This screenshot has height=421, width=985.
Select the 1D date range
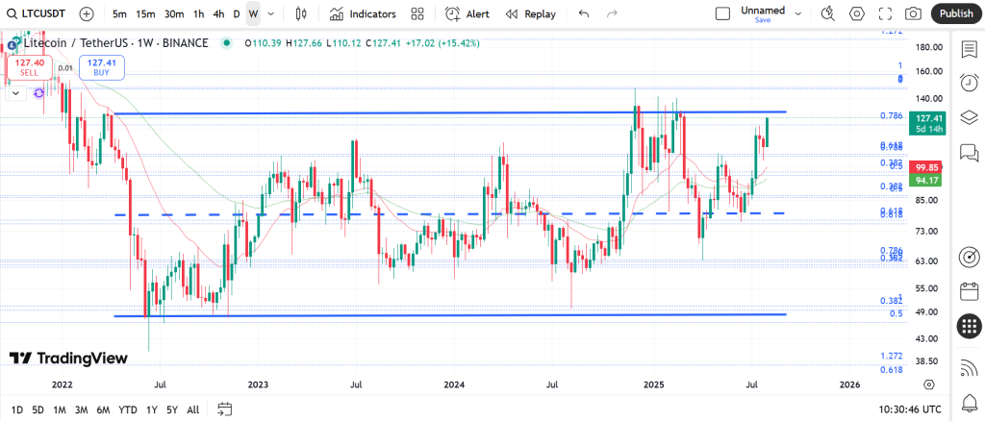click(x=17, y=409)
